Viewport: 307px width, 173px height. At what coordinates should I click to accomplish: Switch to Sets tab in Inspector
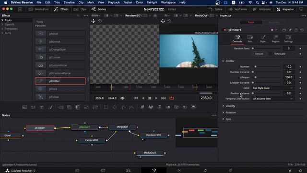250,38
